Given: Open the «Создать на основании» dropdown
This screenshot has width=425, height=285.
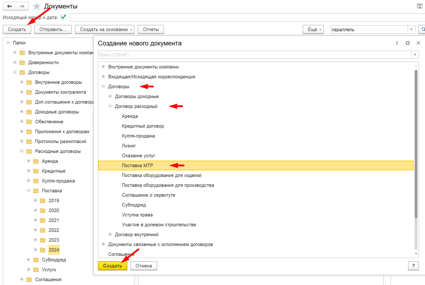Looking at the screenshot, I should 105,30.
